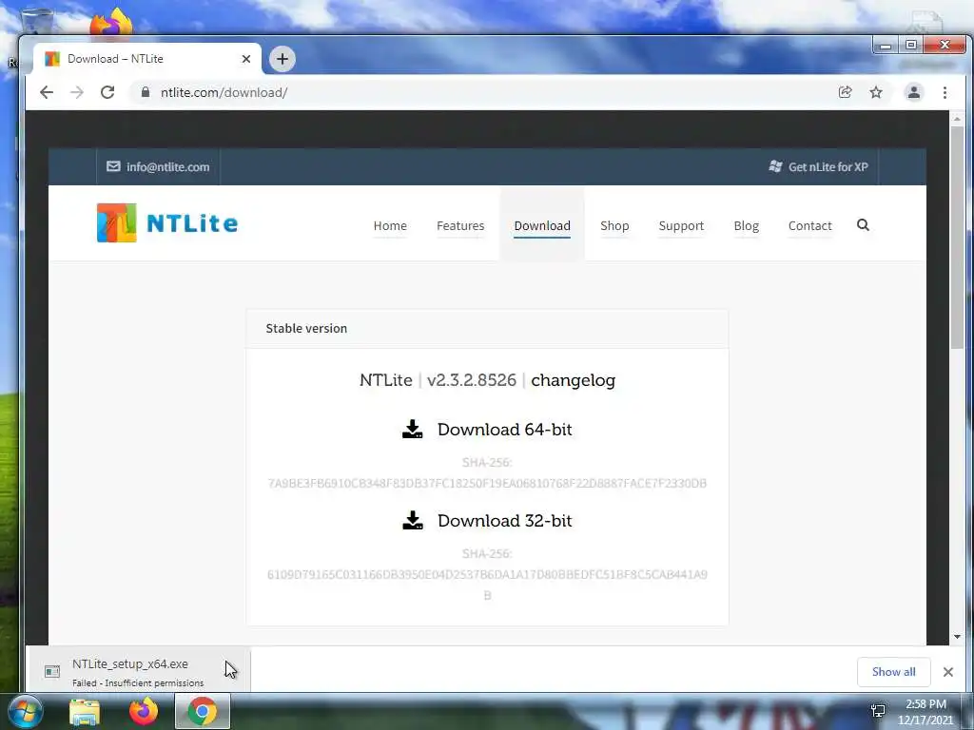Open Chrome's three-dot menu
974x730 pixels.
pyautogui.click(x=945, y=92)
